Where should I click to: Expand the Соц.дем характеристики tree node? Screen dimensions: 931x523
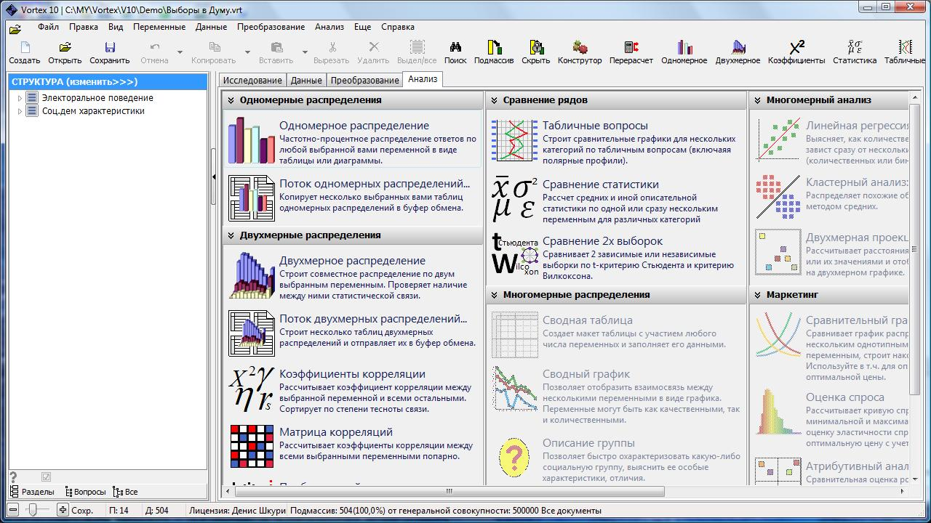20,111
